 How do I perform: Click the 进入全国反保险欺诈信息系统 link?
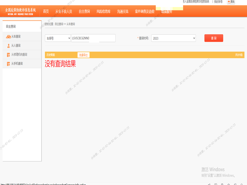point(200,2)
